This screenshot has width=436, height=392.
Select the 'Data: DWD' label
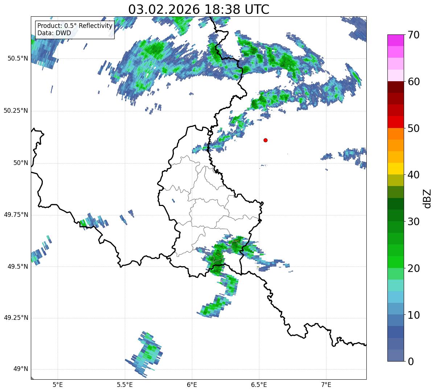[54, 33]
